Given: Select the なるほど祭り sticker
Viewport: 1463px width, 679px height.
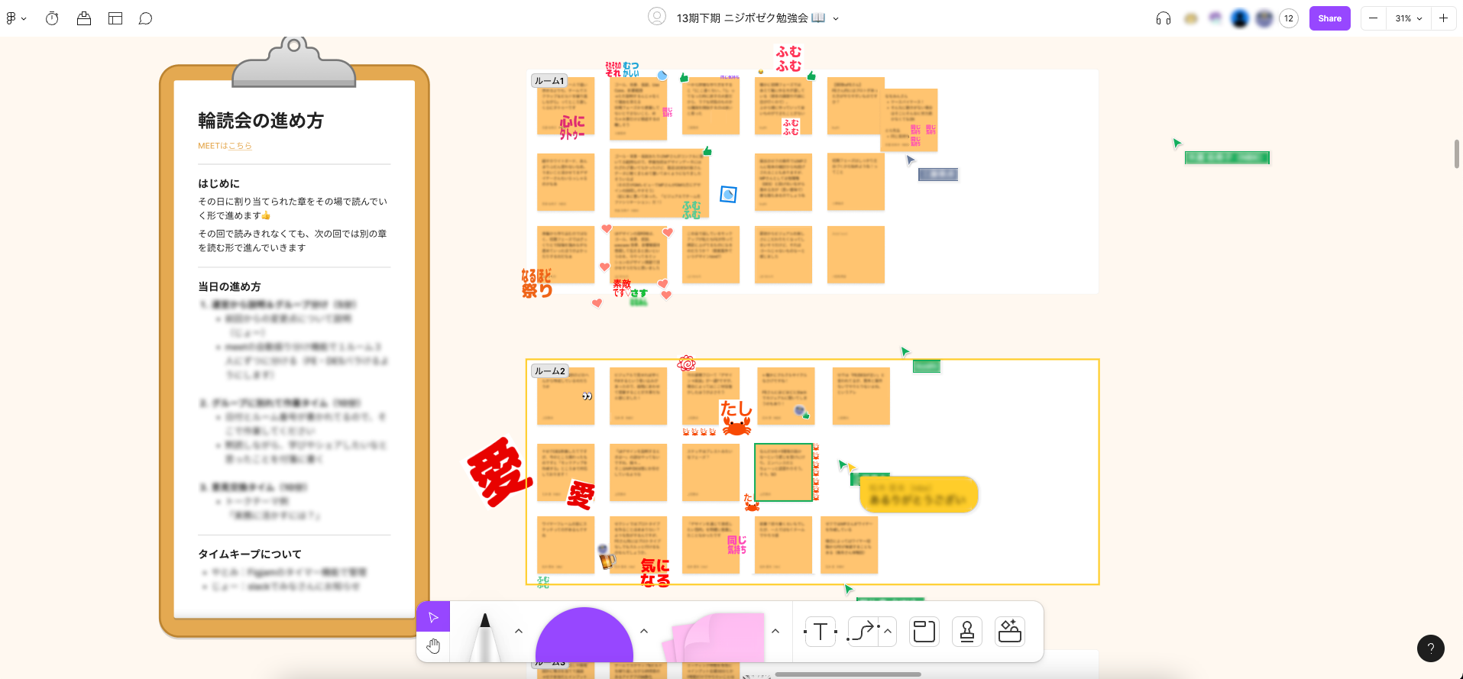Looking at the screenshot, I should click(x=536, y=283).
